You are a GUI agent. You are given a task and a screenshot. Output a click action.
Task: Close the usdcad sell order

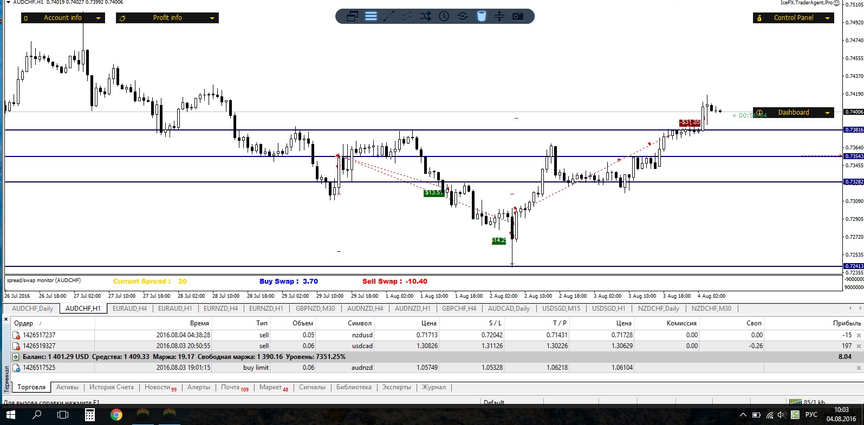[x=859, y=346]
